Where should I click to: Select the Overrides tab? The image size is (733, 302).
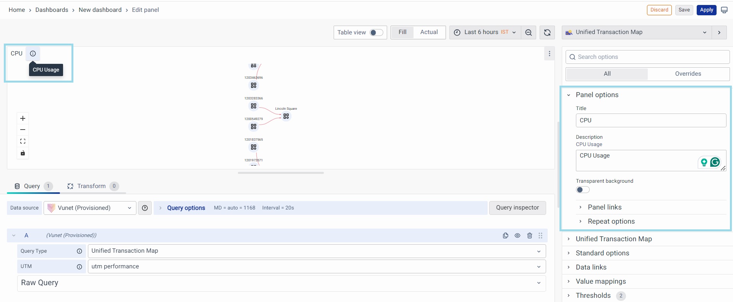point(688,74)
